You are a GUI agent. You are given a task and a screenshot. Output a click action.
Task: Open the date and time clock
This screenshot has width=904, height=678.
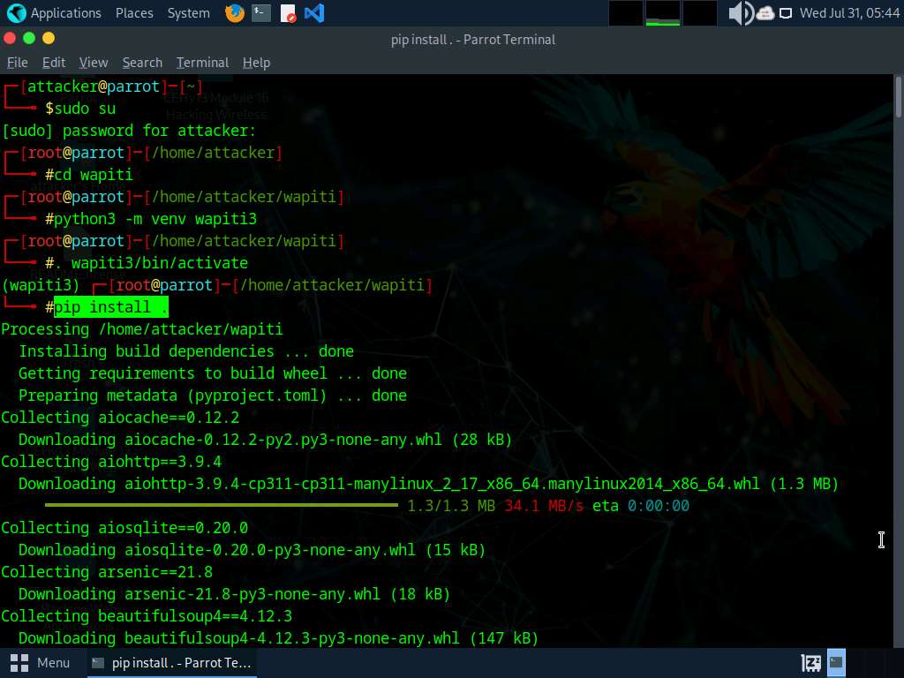[x=848, y=13]
